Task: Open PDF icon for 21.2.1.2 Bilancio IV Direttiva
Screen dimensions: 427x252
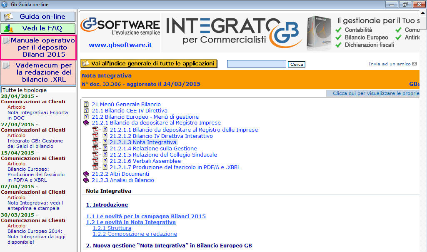Action: coord(95,136)
